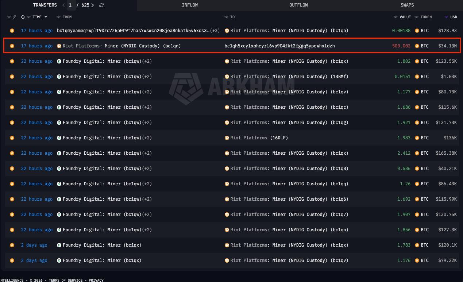Click BTC token icon in $115.99K row
Screen dimensions: 463x282
[417, 199]
